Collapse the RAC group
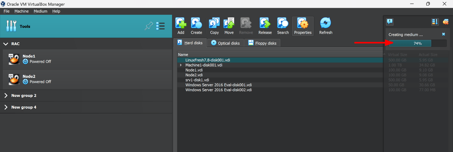 (x=5, y=44)
